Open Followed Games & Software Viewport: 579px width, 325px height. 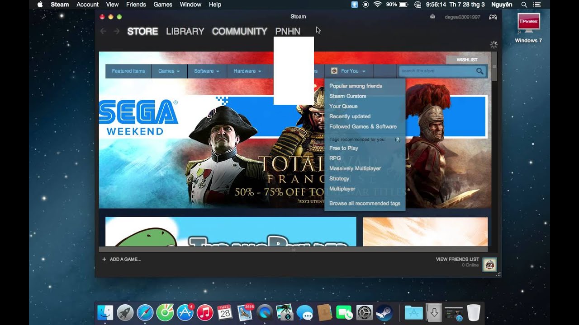[x=363, y=126]
